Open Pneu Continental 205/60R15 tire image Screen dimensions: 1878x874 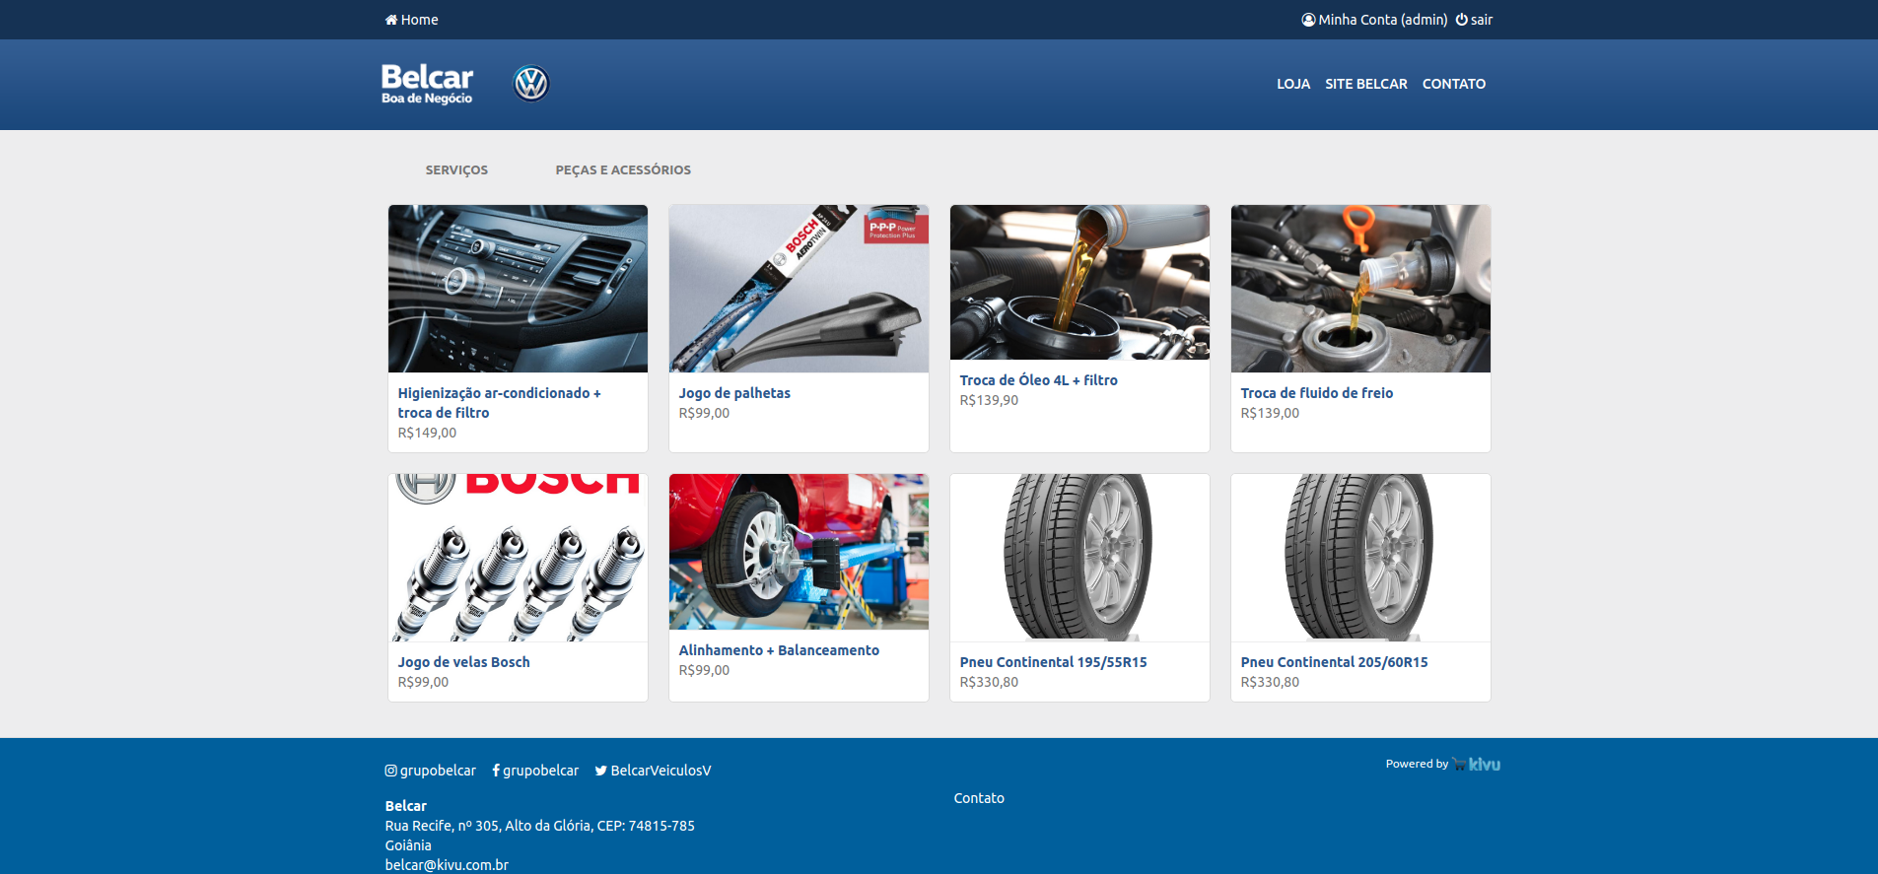1360,558
